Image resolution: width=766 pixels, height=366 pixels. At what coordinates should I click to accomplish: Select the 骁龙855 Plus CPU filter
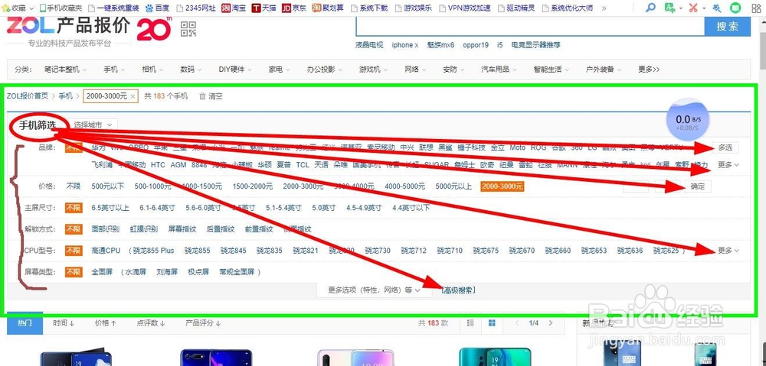click(x=152, y=251)
